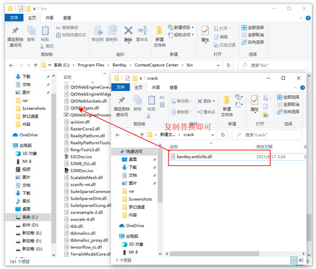
Task: Select 软件 (D:) drive in bin navigation pane
Action: pos(27,225)
